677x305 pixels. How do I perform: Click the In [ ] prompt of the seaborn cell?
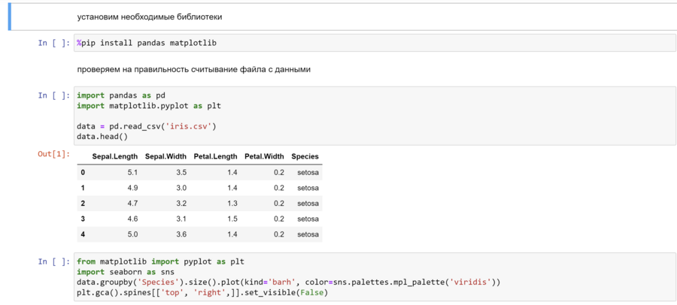click(54, 261)
